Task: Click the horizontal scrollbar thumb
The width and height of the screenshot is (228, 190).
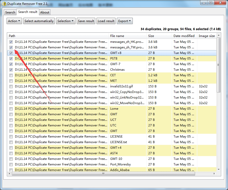Action: pos(103,174)
